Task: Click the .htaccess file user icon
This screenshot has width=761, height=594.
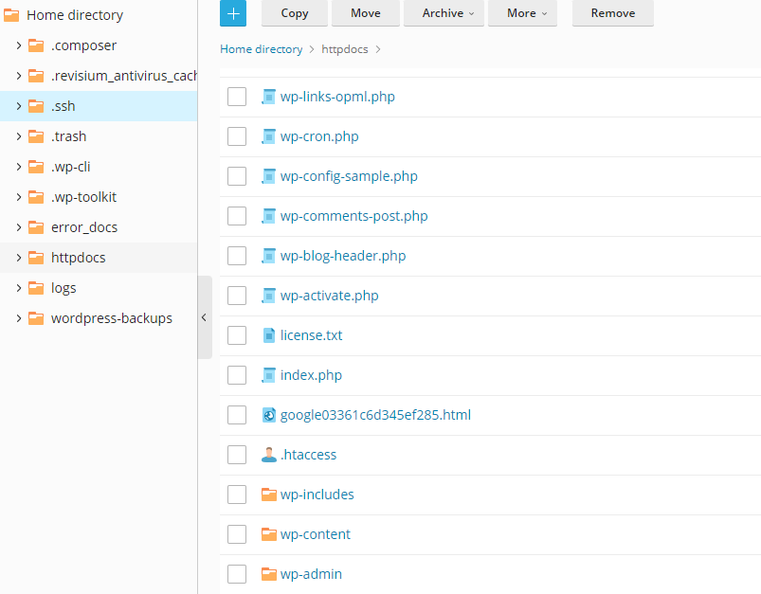Action: point(269,455)
